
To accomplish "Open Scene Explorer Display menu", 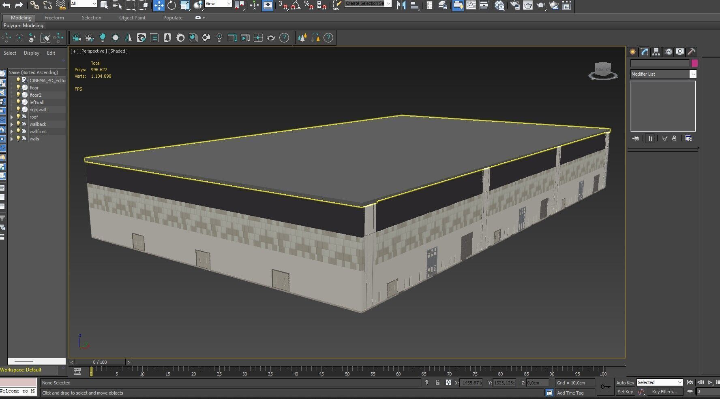I will click(x=32, y=53).
